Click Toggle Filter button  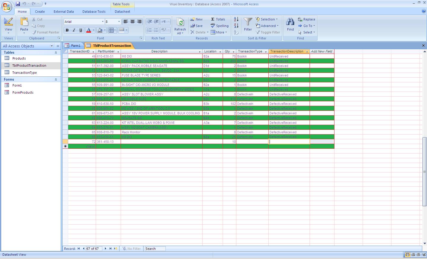268,32
